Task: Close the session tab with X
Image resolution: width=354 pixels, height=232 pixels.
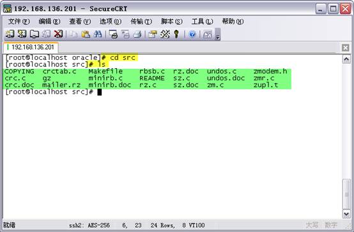Action: click(x=346, y=48)
